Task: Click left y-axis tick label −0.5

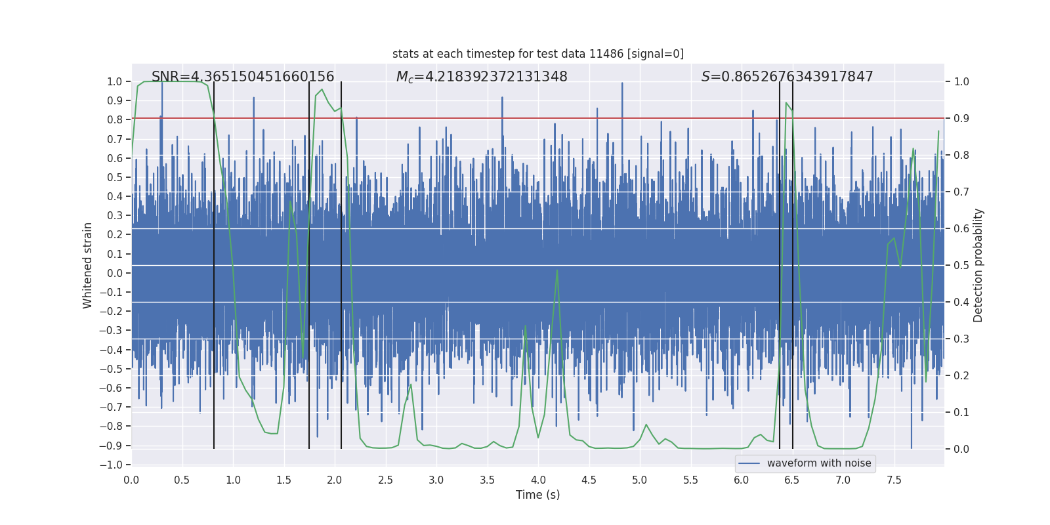Action: click(x=110, y=369)
